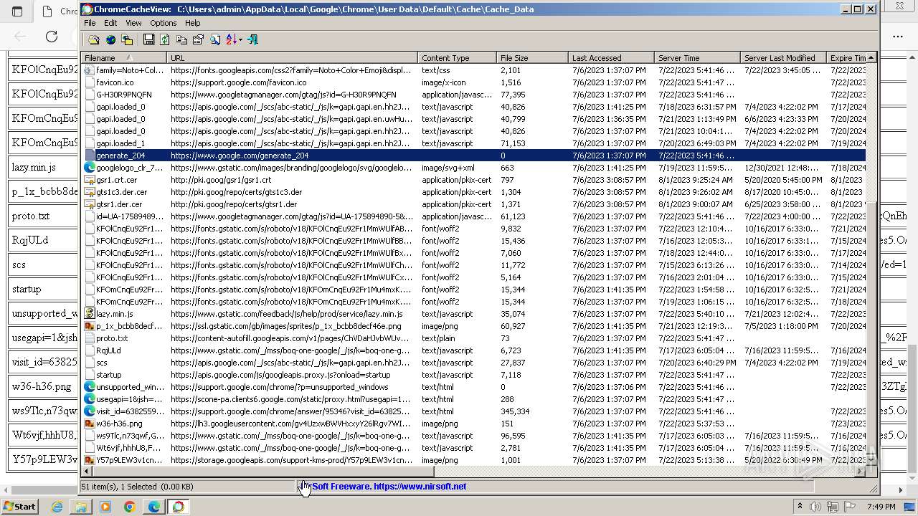Sort by Server Last Modified column header
The height and width of the screenshot is (516, 918).
click(x=783, y=58)
